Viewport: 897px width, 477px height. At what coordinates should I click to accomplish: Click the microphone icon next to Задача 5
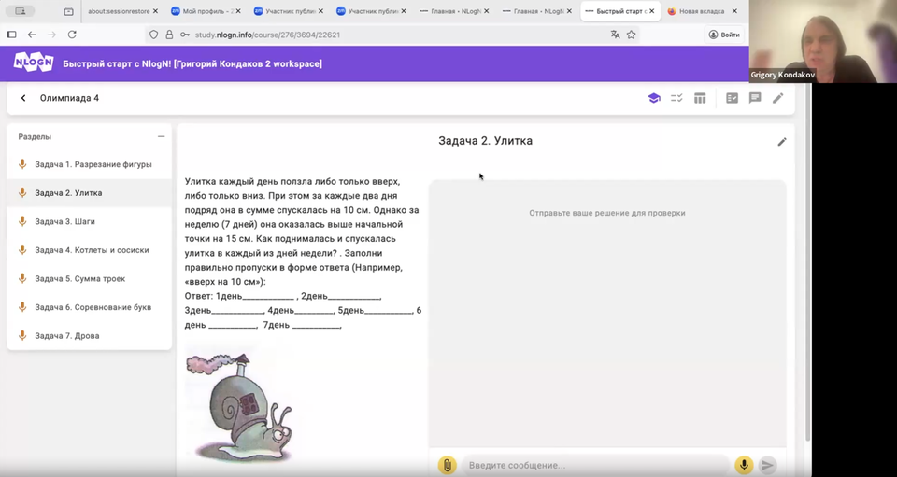coord(22,279)
